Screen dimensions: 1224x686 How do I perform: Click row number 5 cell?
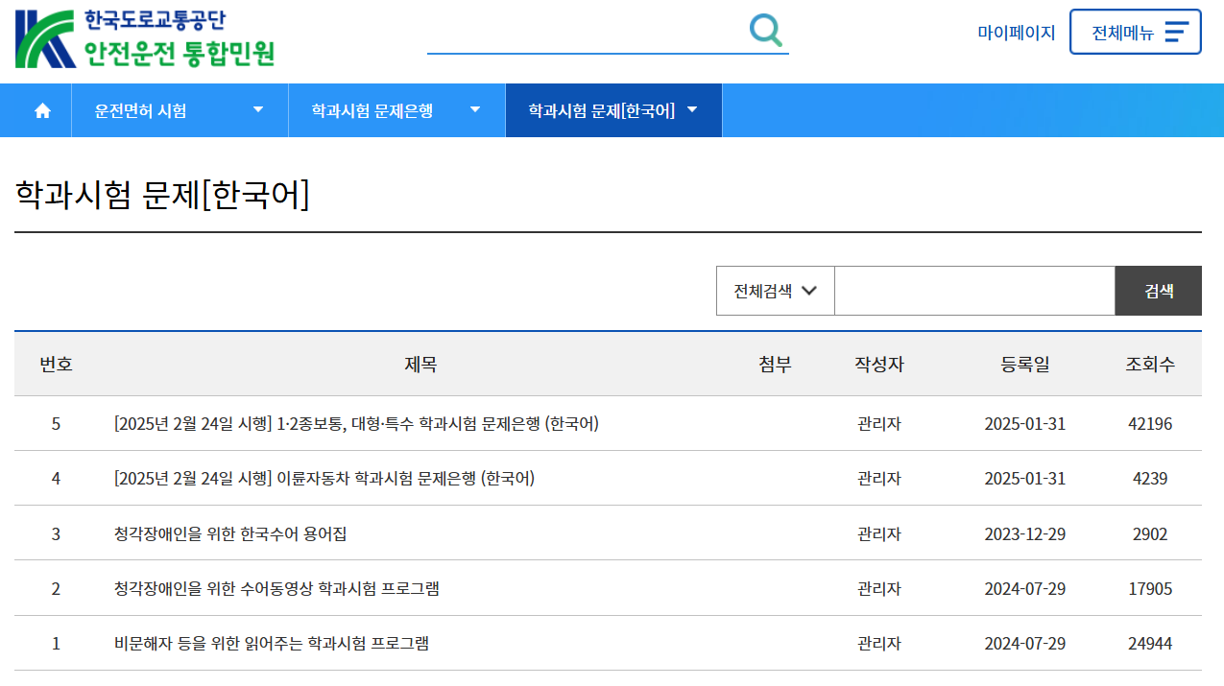(x=56, y=424)
